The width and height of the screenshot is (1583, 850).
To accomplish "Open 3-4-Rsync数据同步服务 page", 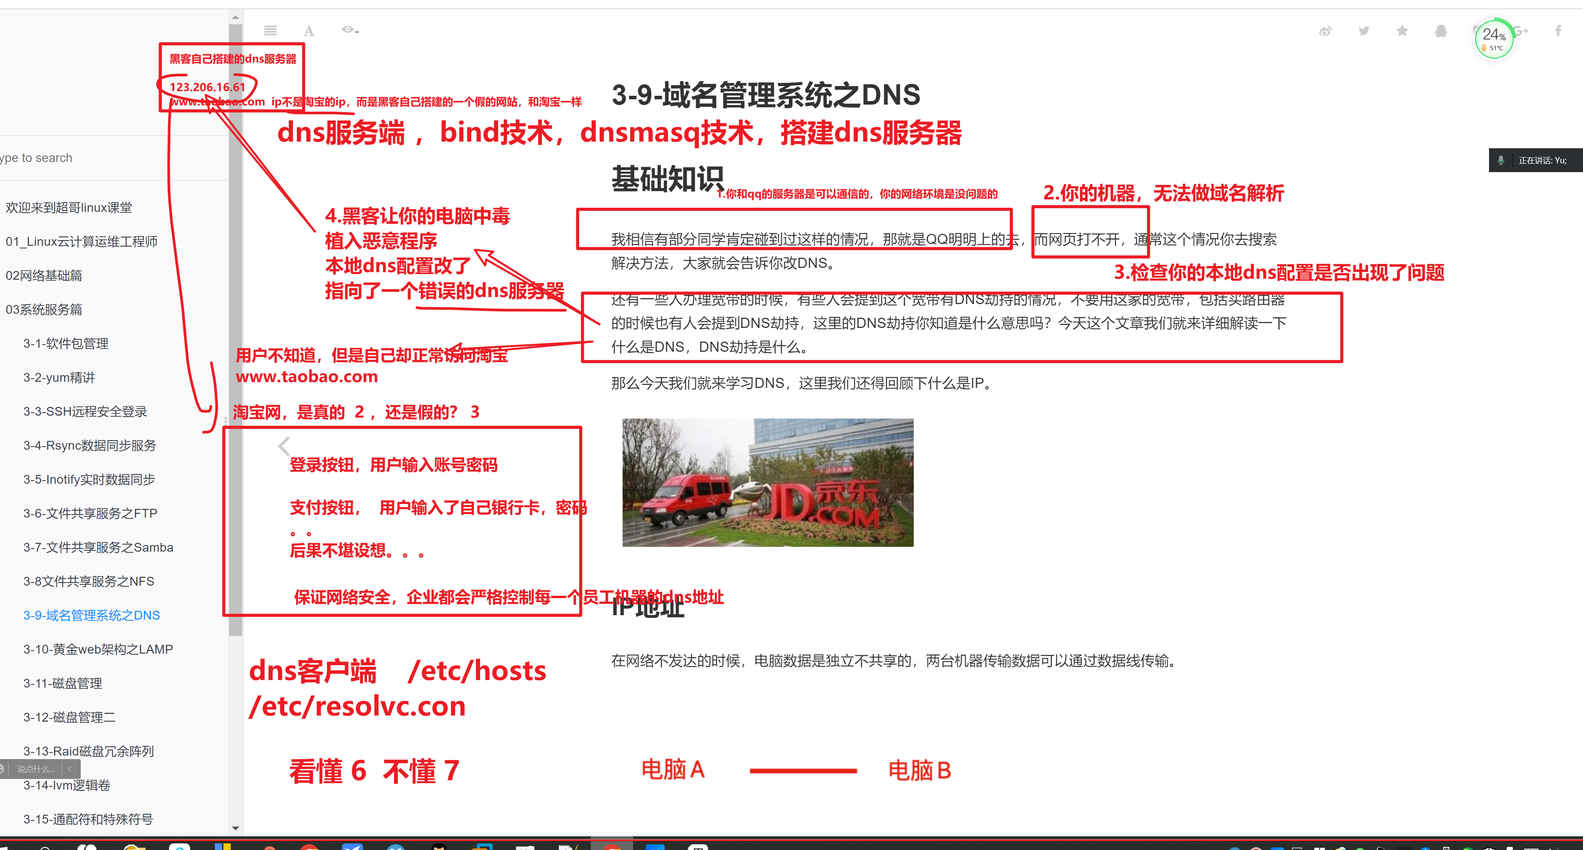I will 90,445.
